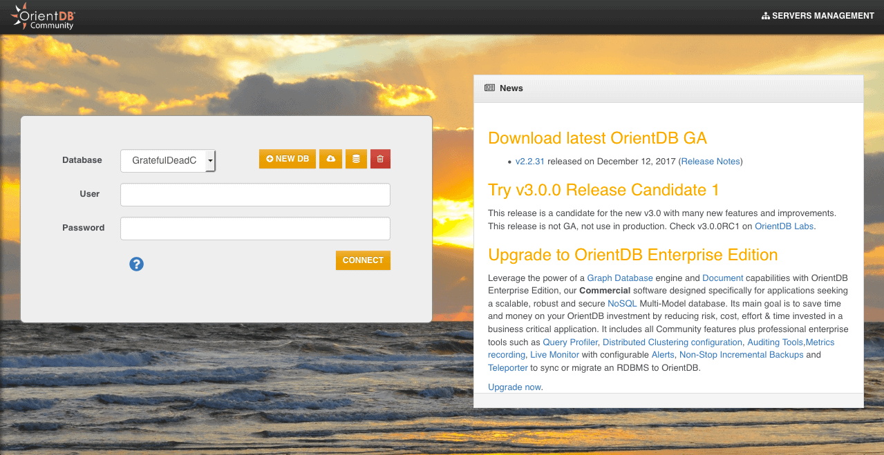
Task: Focus the User input field
Action: (255, 195)
